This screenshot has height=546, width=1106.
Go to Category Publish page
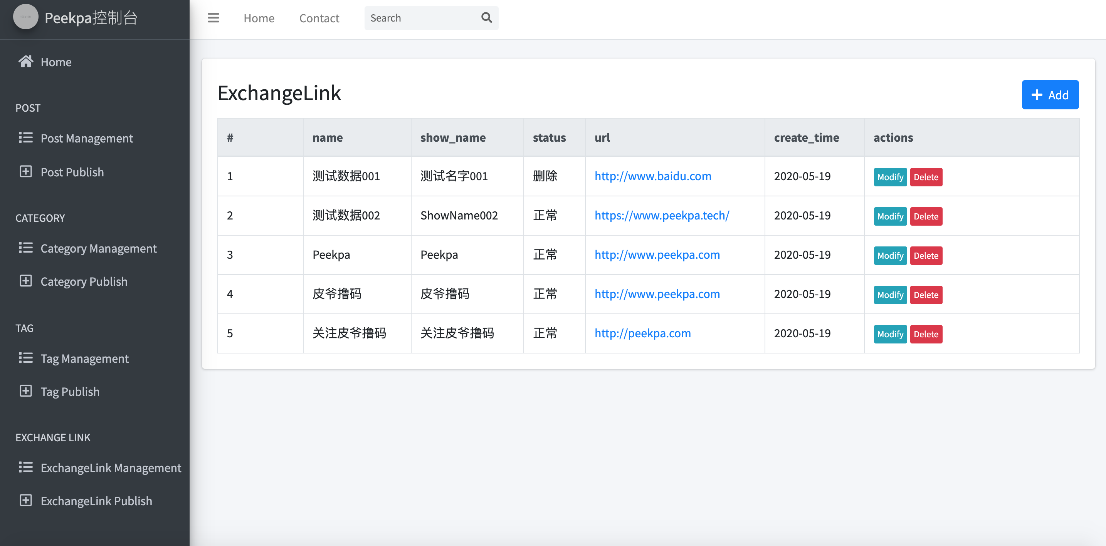pos(84,281)
